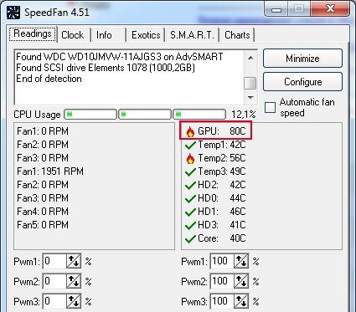Image resolution: width=356 pixels, height=312 pixels.
Task: Click the Minimize button
Action: point(302,59)
